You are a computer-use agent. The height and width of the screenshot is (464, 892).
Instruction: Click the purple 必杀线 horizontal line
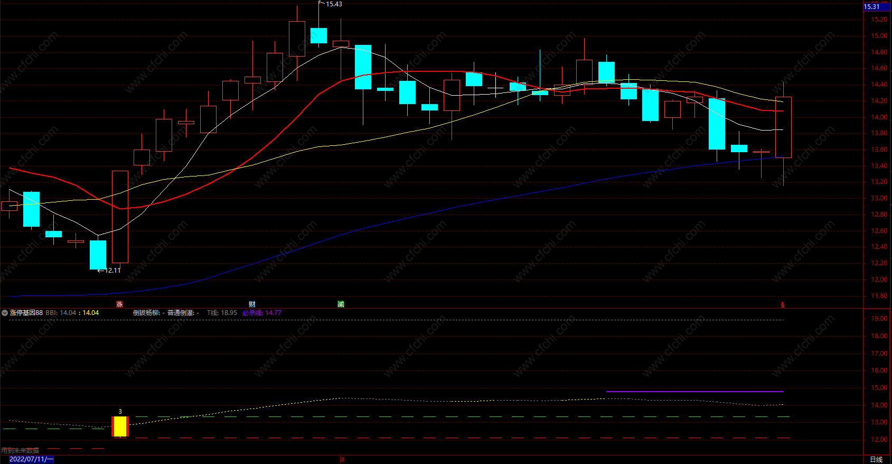coord(695,392)
